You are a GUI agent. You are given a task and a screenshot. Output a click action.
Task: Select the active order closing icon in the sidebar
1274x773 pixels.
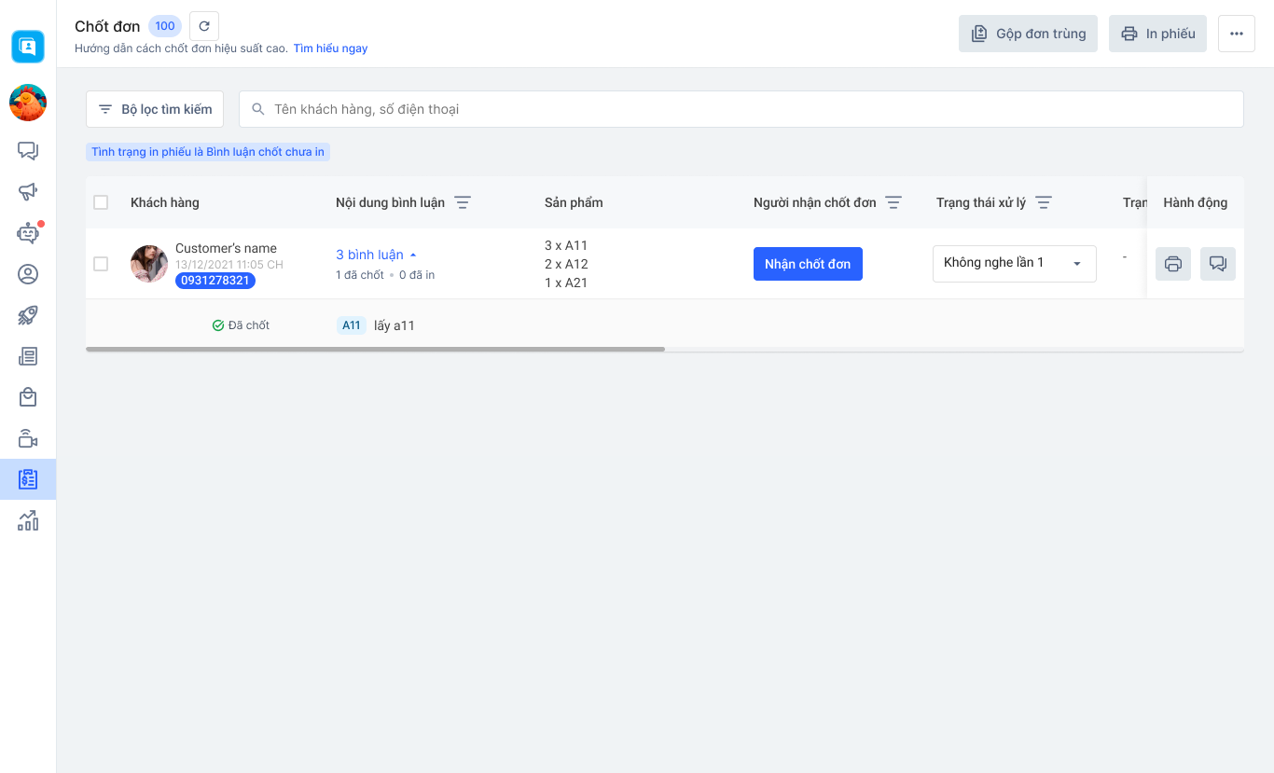[x=28, y=479]
